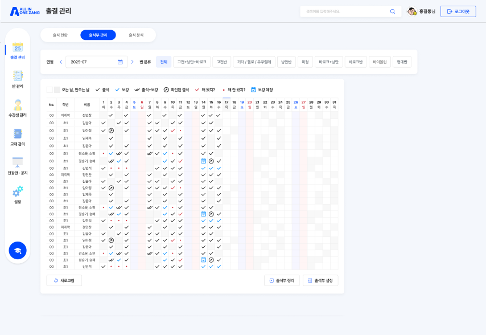The image size is (486, 335).
Task: Click the 확인된 결석 legend icon
Action: click(166, 89)
